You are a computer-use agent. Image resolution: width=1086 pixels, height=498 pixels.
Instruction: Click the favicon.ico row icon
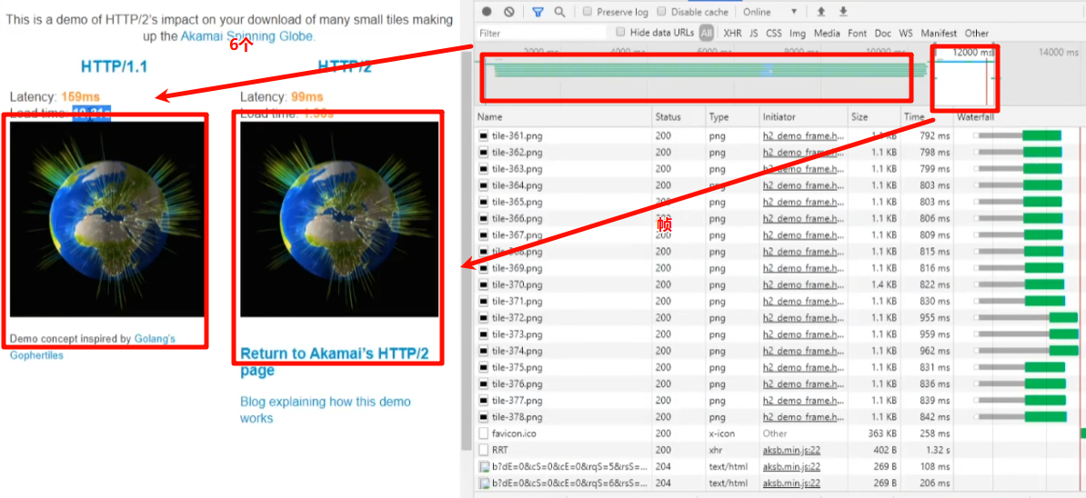(484, 433)
